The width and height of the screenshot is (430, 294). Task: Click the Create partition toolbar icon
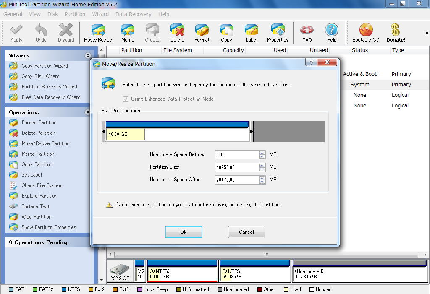click(152, 33)
